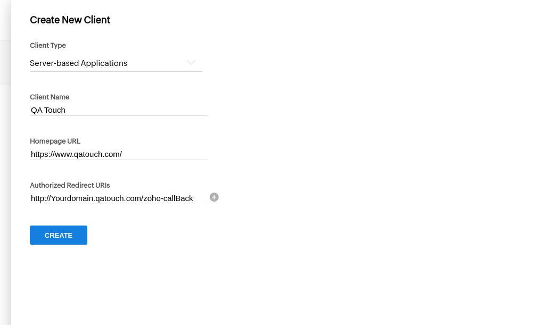
Task: Click empty space below the CREATE button
Action: click(x=59, y=282)
